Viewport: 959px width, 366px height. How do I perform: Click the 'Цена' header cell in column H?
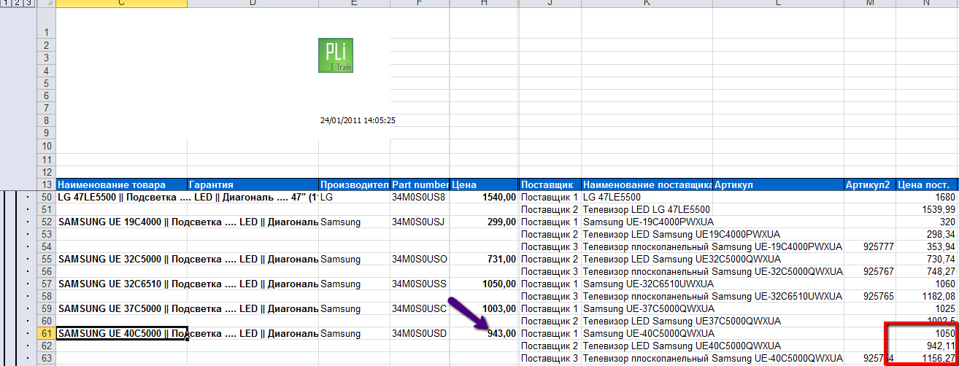click(x=483, y=184)
